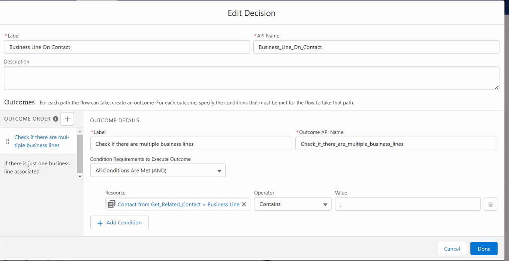
Task: Click the Edit Decision dialog title
Action: coord(252,13)
